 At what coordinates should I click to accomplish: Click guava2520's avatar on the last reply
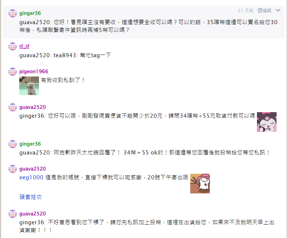(13, 214)
